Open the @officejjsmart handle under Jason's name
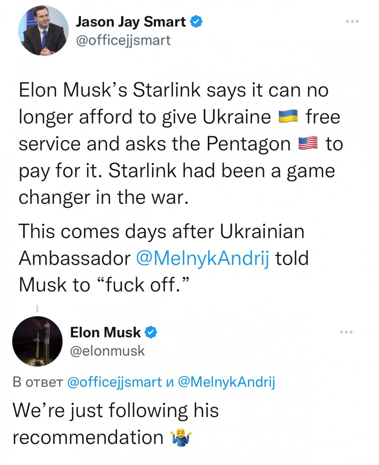The width and height of the screenshot is (379, 465). click(123, 40)
